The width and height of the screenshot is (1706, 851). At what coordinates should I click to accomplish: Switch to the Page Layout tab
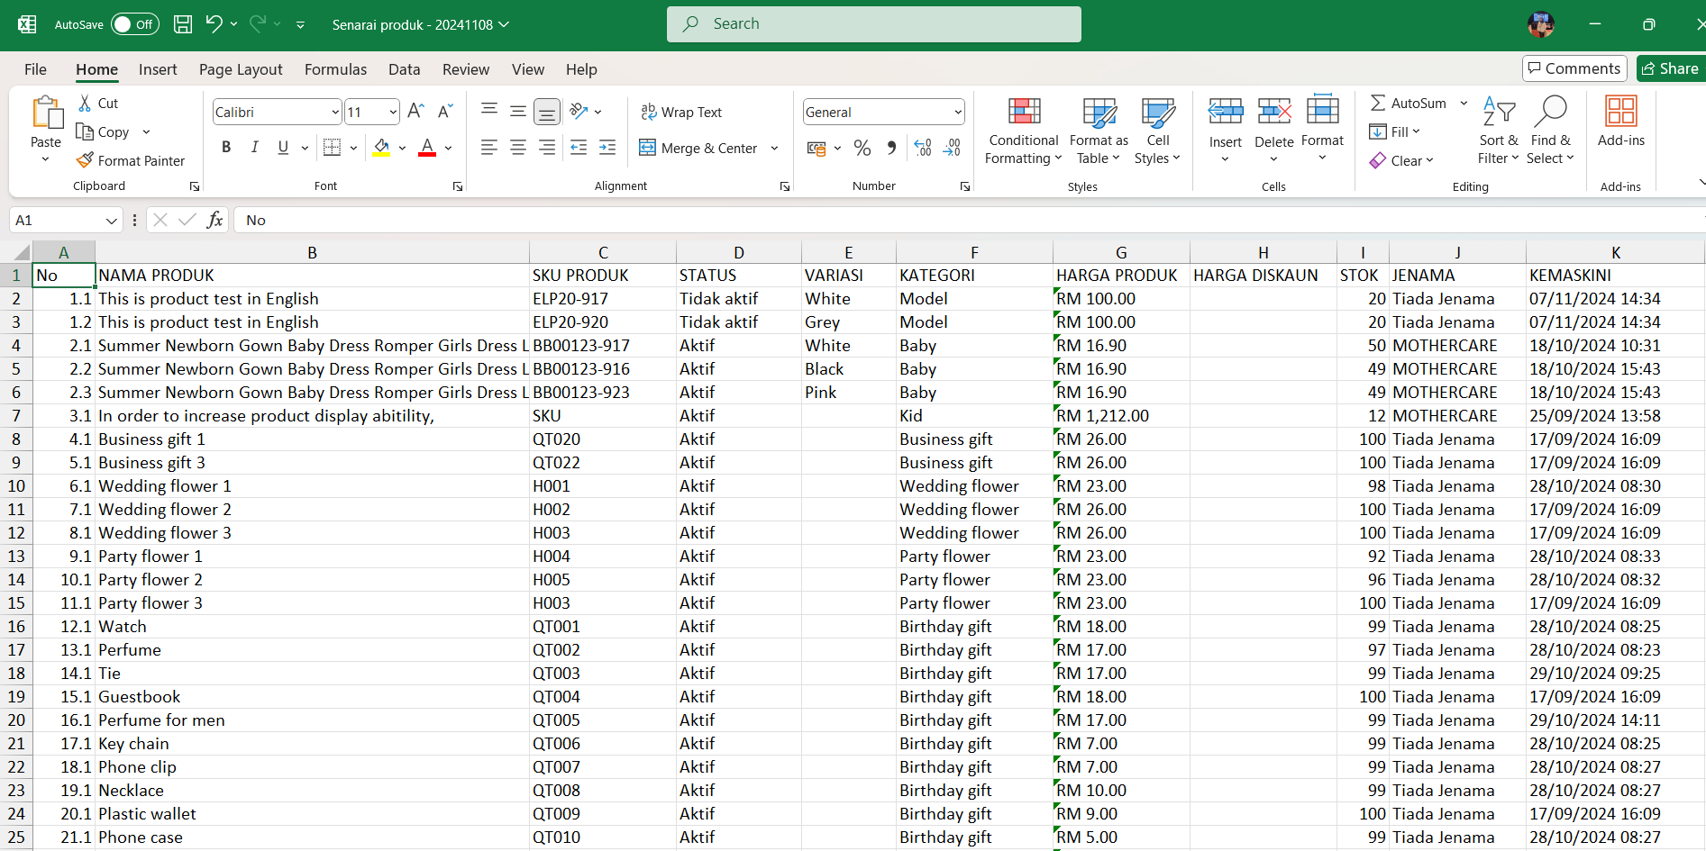(241, 69)
